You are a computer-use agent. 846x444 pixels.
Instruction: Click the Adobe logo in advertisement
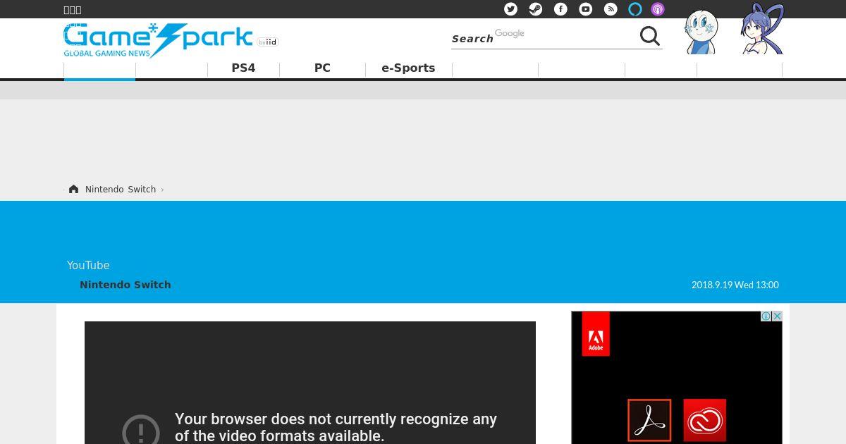(596, 334)
